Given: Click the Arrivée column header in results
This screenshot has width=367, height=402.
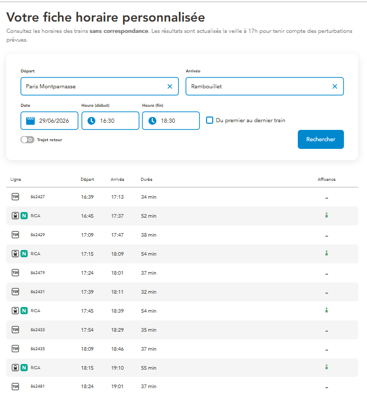Looking at the screenshot, I should tap(117, 179).
